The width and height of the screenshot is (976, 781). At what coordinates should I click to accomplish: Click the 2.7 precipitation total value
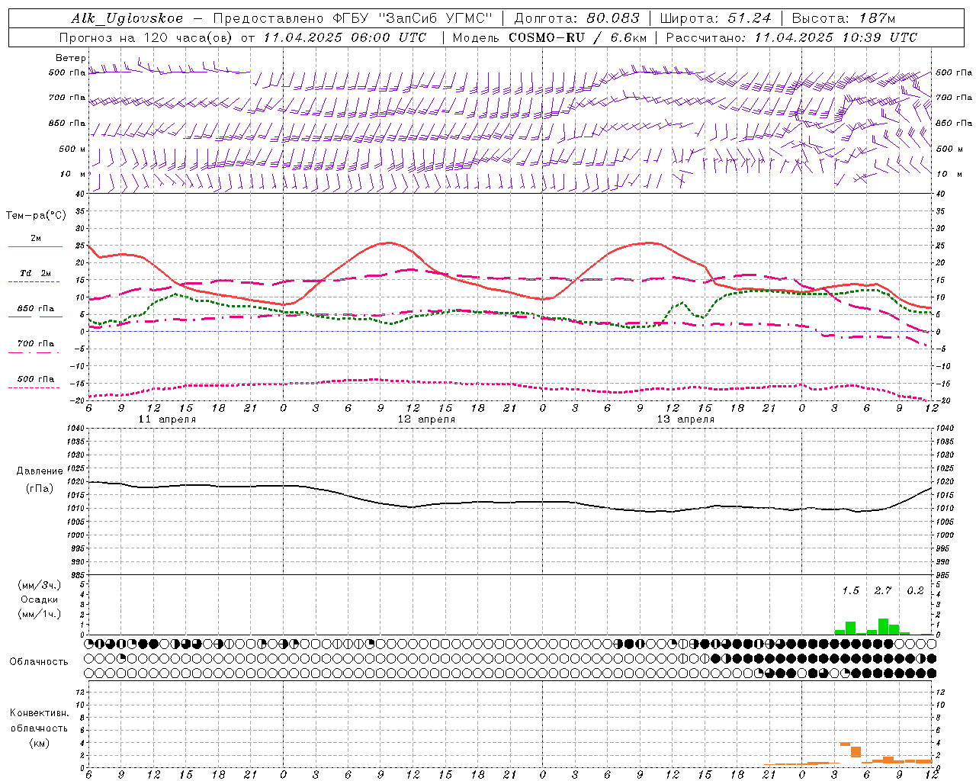883,591
